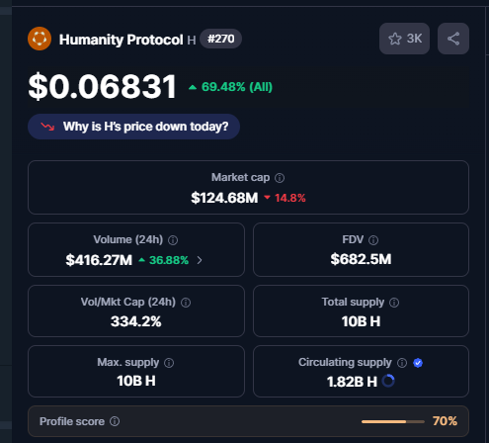The width and height of the screenshot is (489, 443).
Task: Click the Volume (24h) info icon
Action: (173, 240)
